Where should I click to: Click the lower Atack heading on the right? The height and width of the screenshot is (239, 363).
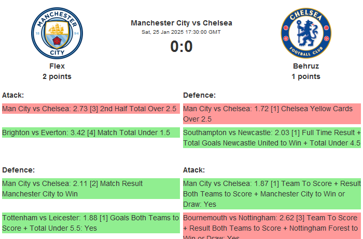pyautogui.click(x=194, y=170)
